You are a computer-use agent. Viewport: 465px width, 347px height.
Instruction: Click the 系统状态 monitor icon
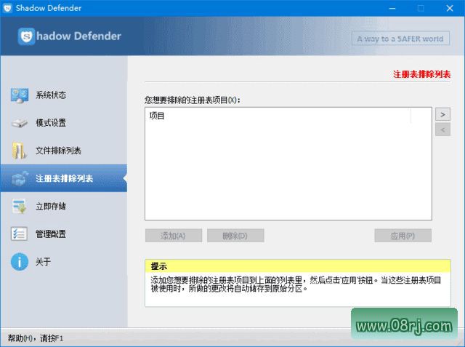[x=20, y=95]
